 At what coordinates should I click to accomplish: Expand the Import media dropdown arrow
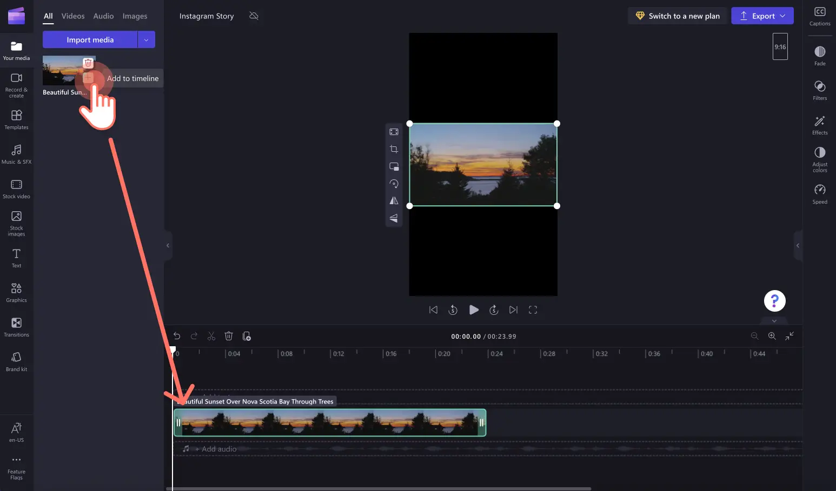click(146, 39)
